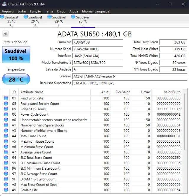Click raw value 0000000003BD
The image size is (189, 196).
(168, 158)
